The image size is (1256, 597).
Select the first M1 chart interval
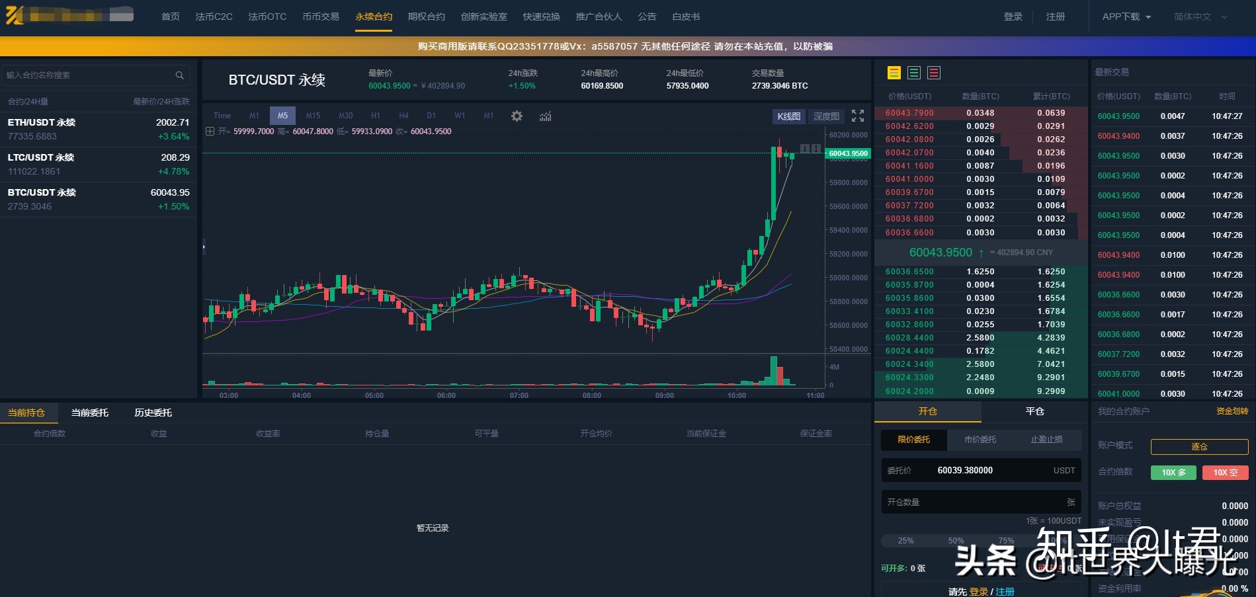(x=254, y=116)
